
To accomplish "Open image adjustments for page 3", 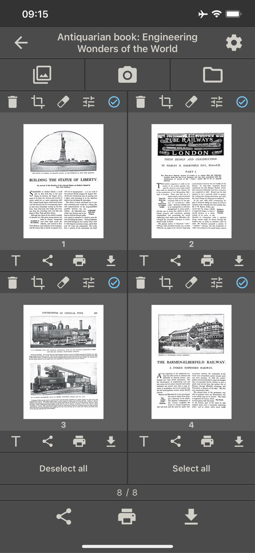I will [89, 283].
